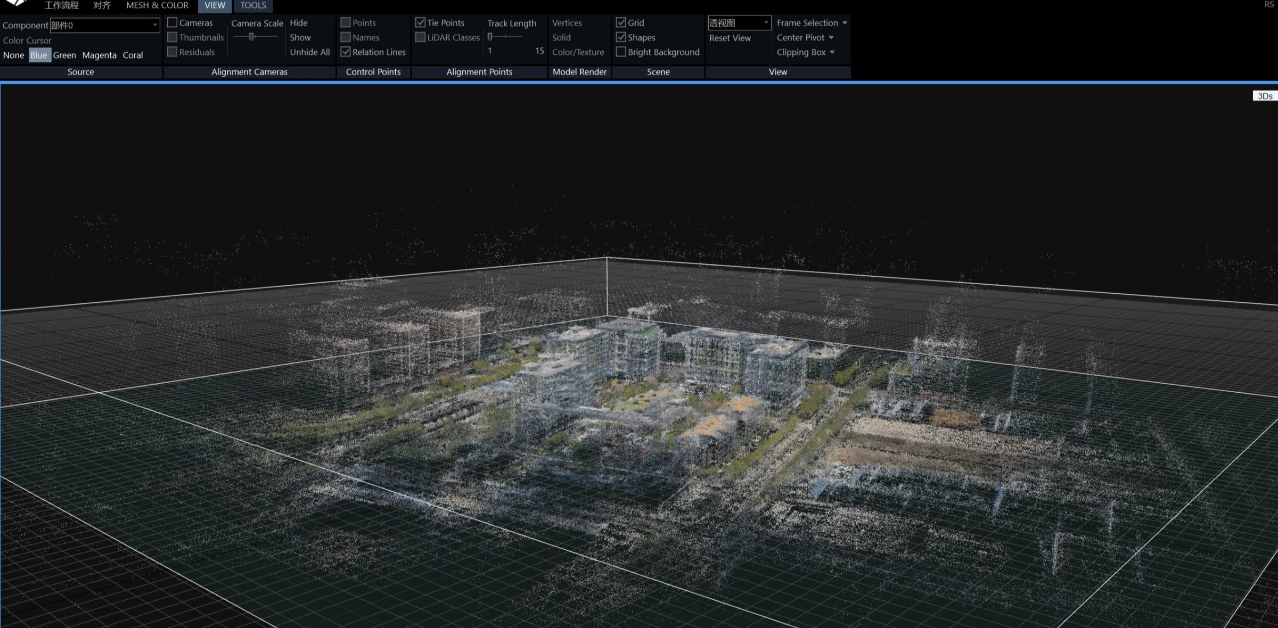Screen dimensions: 1278x628
Task: Choose Magenta color cursor
Action: pos(99,55)
